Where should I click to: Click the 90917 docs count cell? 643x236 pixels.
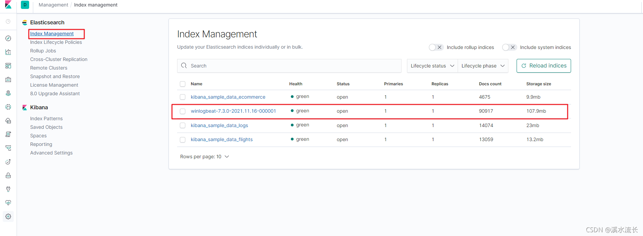[x=486, y=111]
